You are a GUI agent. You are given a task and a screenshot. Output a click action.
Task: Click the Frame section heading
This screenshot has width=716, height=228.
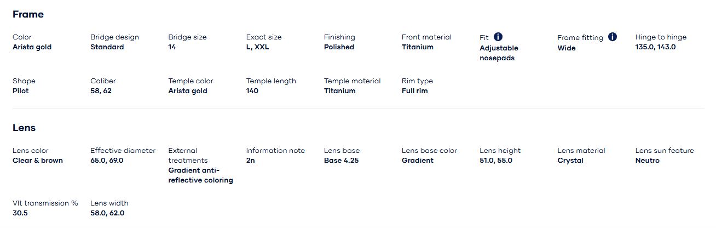coord(28,14)
